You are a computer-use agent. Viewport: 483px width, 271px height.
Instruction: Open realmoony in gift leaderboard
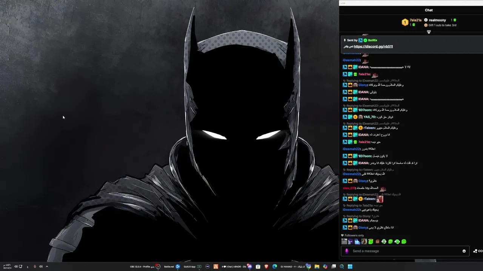(x=437, y=20)
